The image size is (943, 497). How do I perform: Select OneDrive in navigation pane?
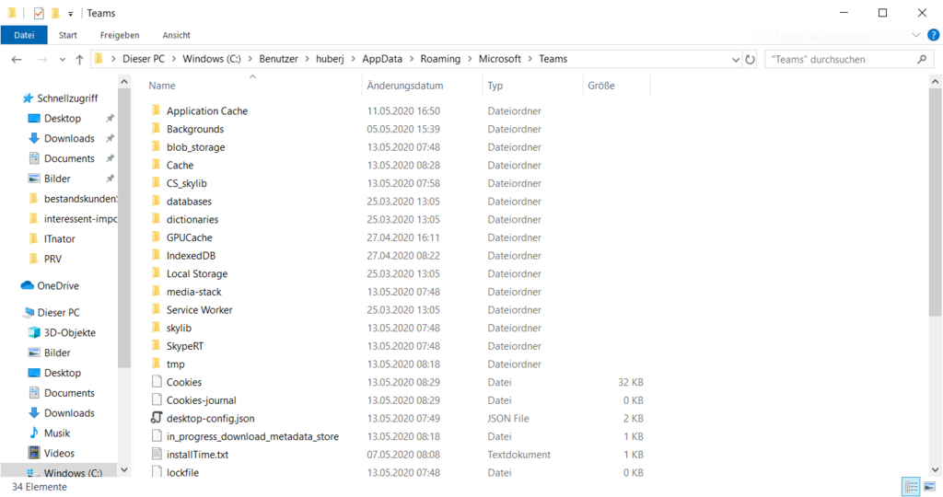58,285
